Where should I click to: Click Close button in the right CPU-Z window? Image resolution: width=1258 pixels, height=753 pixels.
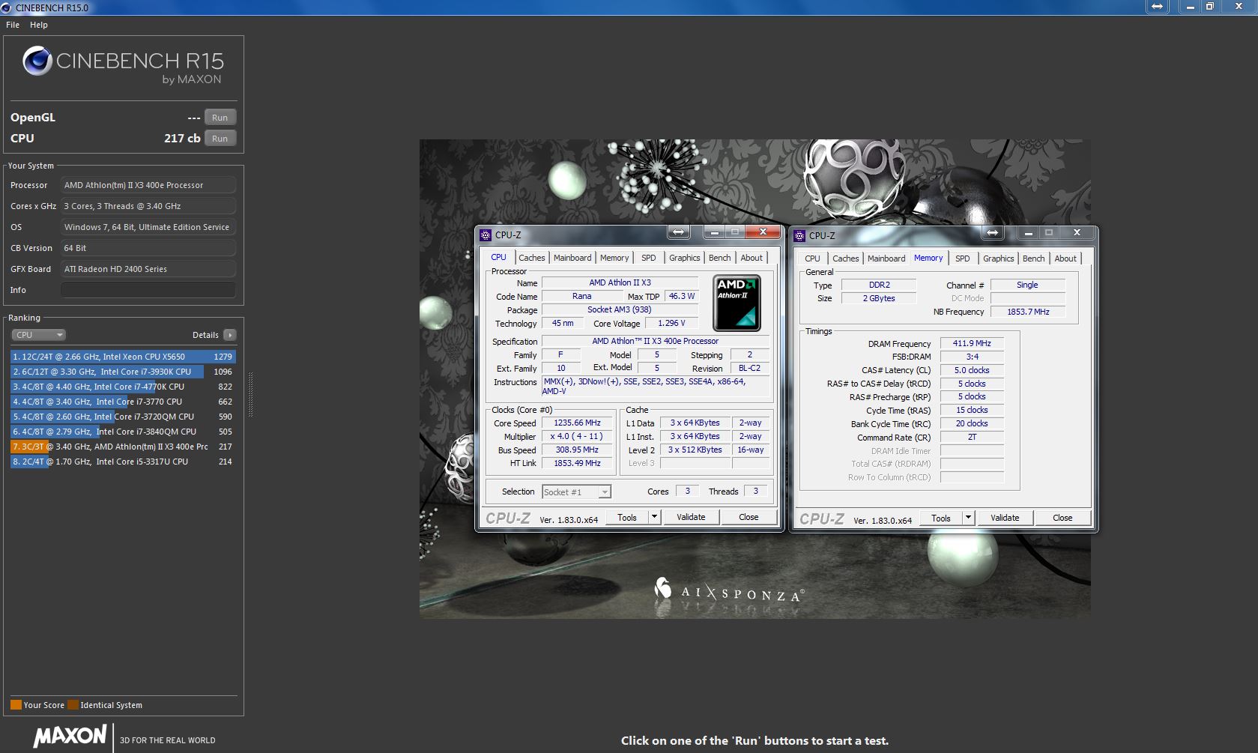click(x=1062, y=518)
